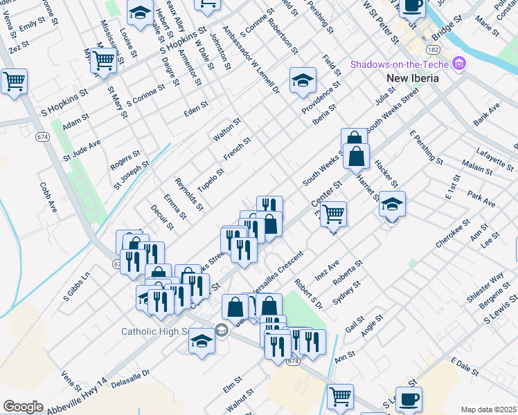Click the St Joseph St label
This screenshot has height=415, width=518.
[132, 175]
